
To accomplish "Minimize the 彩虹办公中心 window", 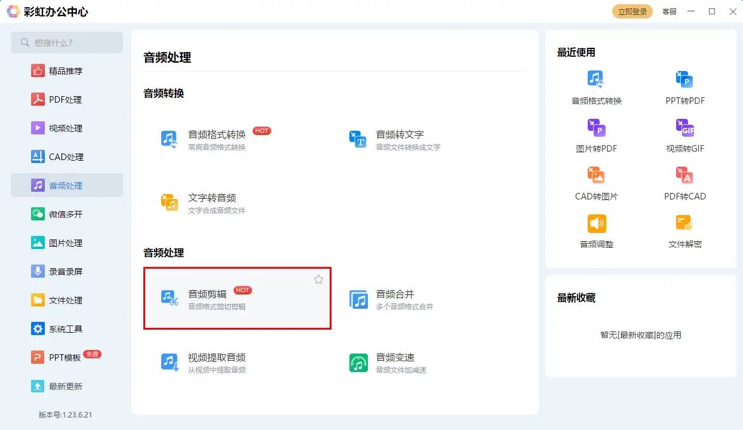I will click(691, 11).
